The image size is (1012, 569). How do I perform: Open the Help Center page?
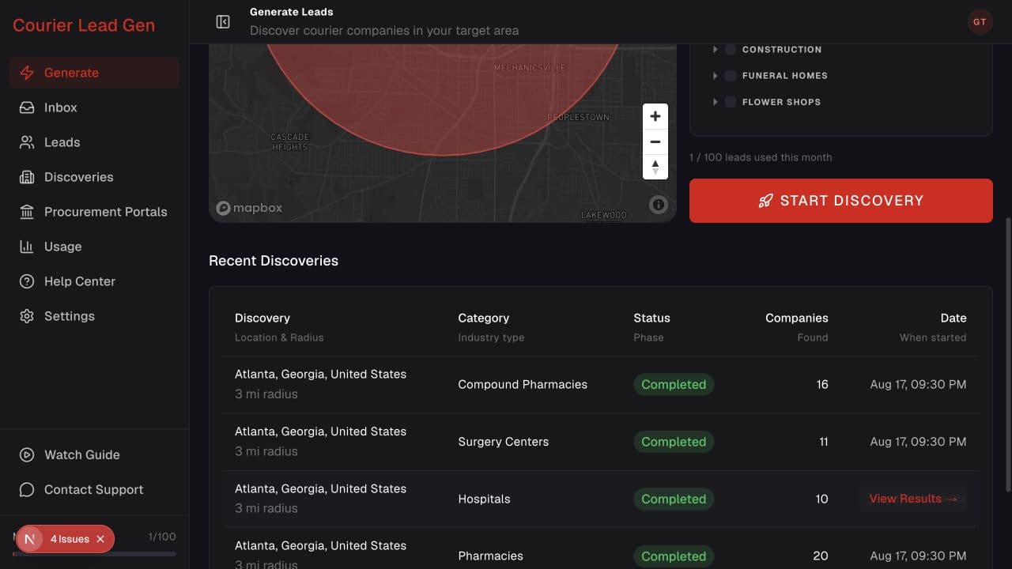(x=95, y=281)
